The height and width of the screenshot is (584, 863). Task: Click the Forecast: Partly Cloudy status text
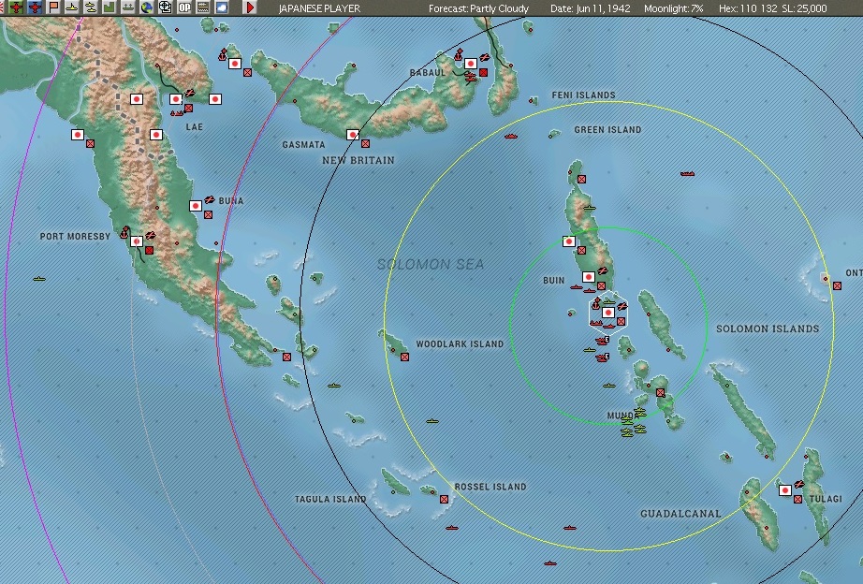479,8
